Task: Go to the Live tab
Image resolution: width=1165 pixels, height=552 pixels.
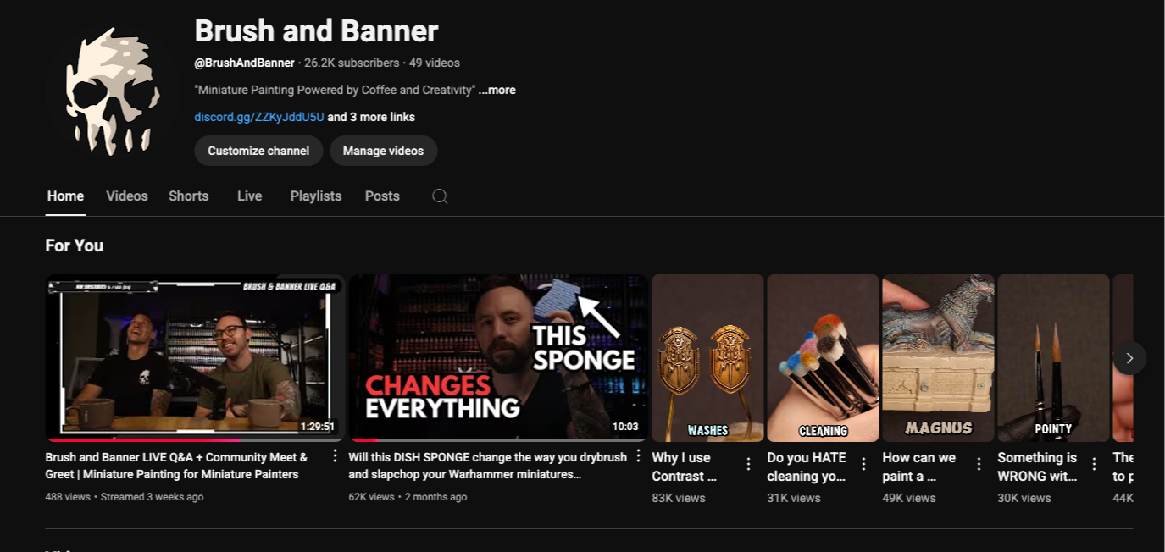Action: point(249,196)
